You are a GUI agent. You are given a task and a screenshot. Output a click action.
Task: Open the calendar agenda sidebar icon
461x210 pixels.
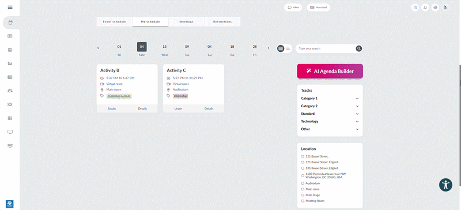tap(10, 22)
